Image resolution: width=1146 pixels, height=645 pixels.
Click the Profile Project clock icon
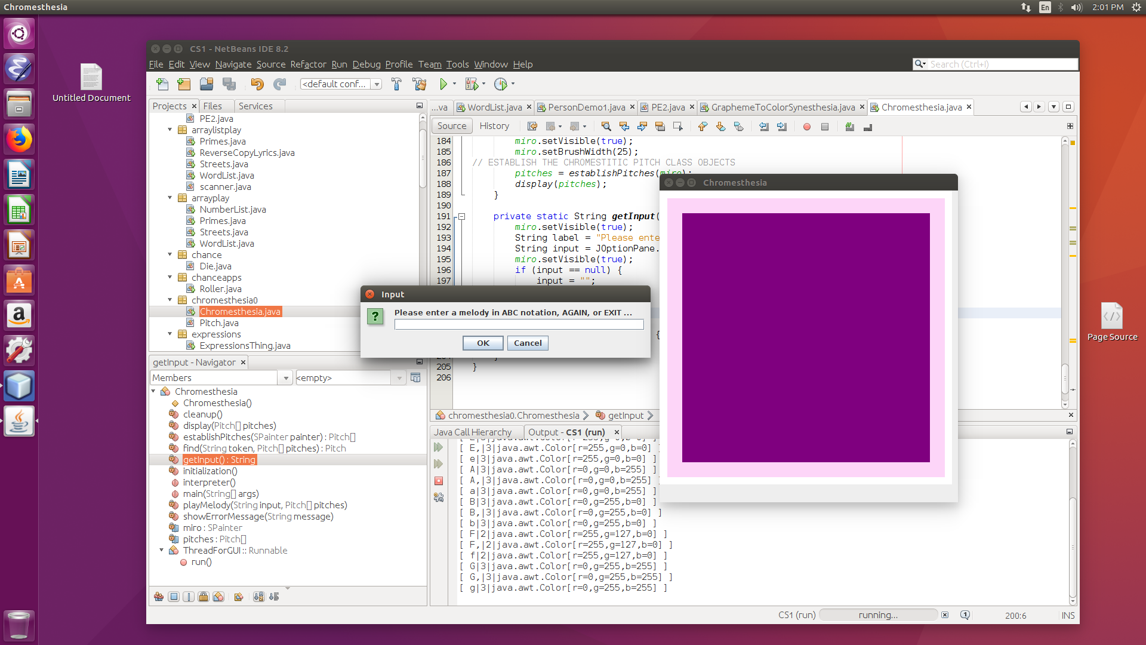(501, 84)
